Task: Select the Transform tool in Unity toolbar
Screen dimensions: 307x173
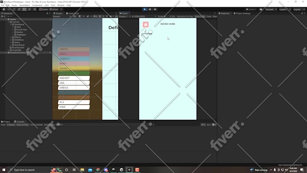Action: [29, 9]
